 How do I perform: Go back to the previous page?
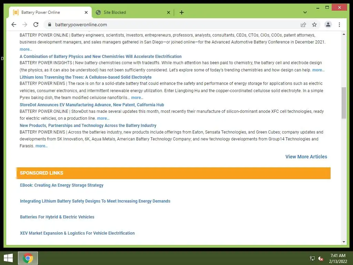pos(14,24)
